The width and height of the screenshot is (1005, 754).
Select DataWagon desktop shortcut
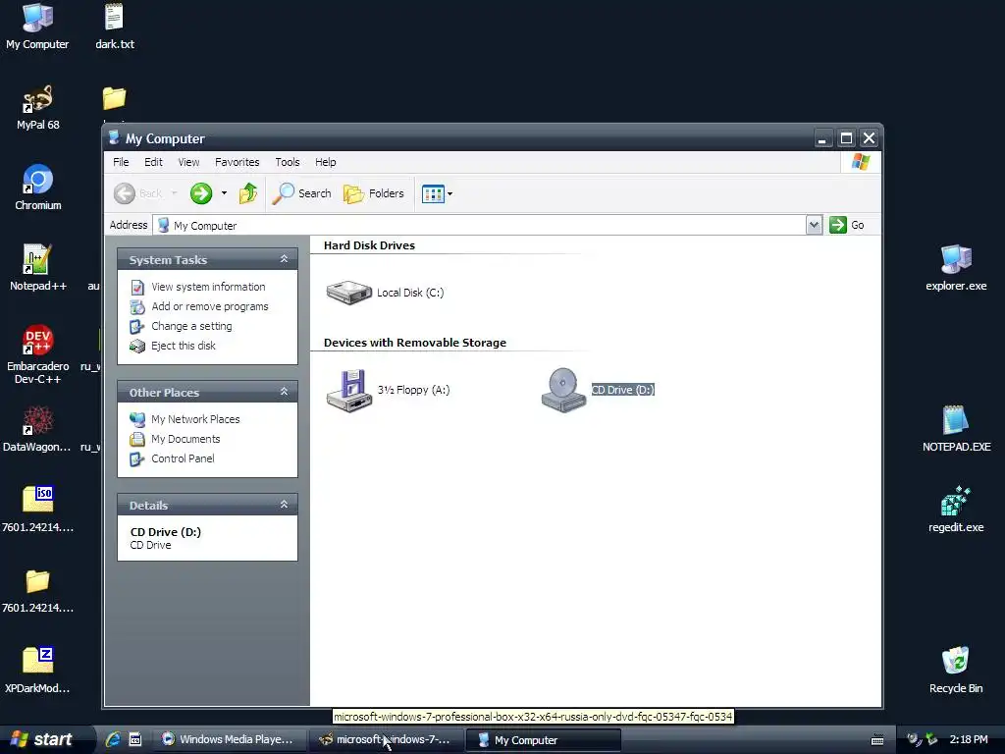[37, 429]
